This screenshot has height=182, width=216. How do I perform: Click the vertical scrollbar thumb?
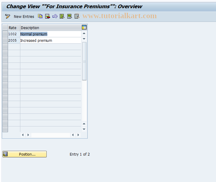[x=84, y=61]
